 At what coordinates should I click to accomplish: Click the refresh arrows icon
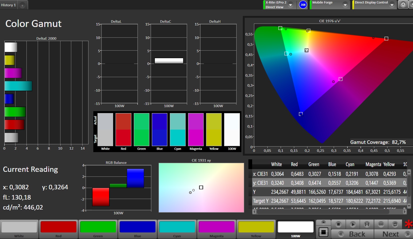click(x=395, y=224)
